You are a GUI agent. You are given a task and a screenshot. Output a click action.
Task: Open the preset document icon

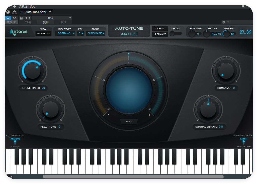pos(21,18)
